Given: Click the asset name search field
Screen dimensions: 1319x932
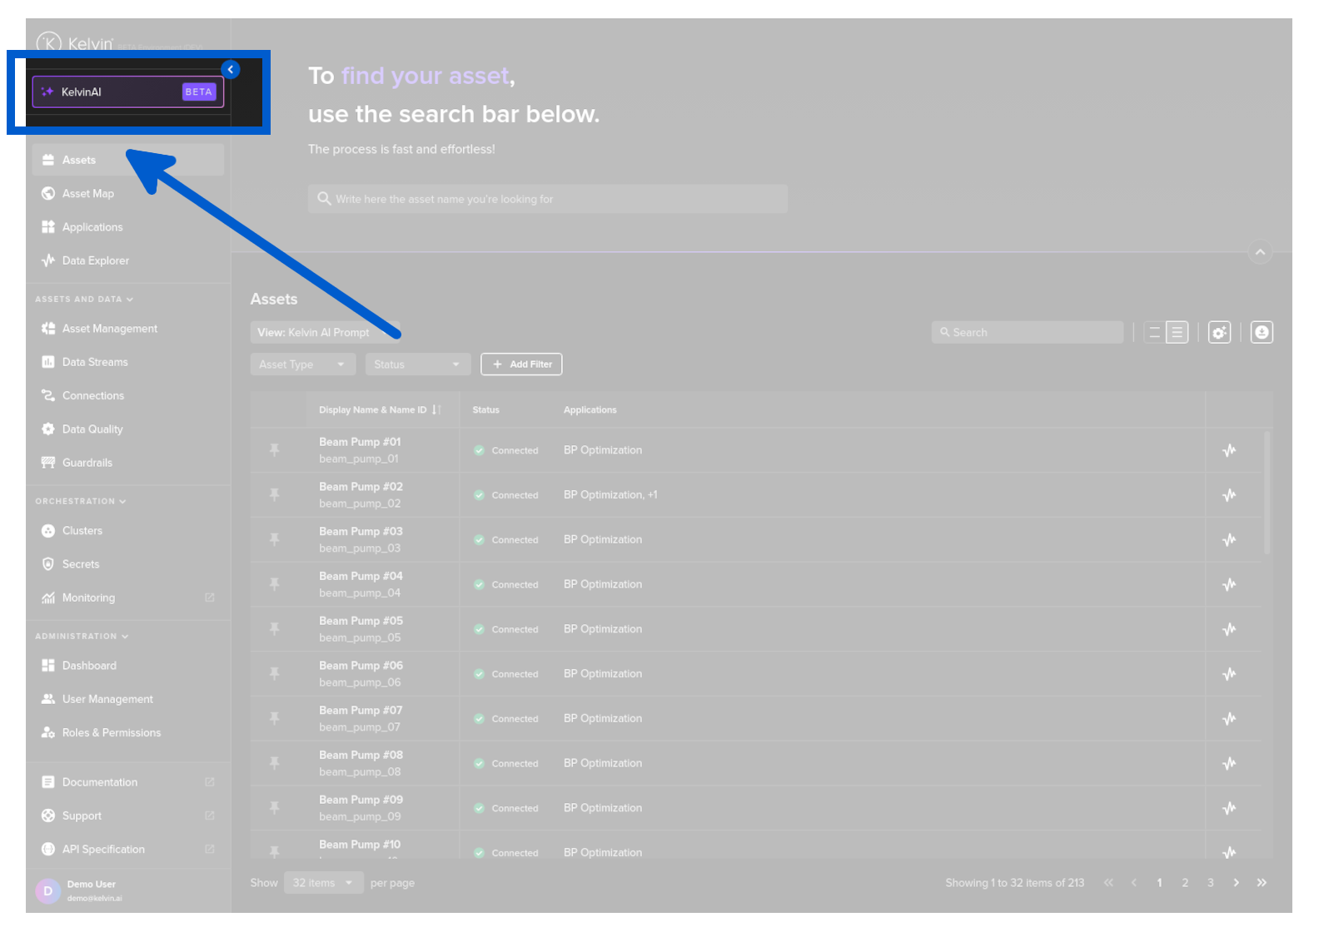Looking at the screenshot, I should pyautogui.click(x=547, y=199).
